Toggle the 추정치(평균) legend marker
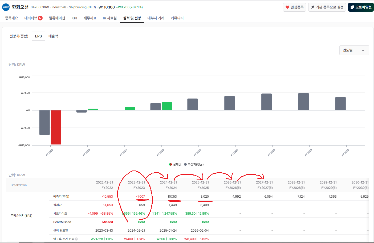 185,164
